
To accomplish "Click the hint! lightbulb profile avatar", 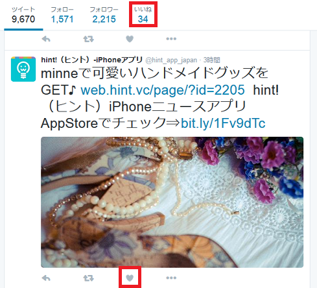I will click(23, 69).
